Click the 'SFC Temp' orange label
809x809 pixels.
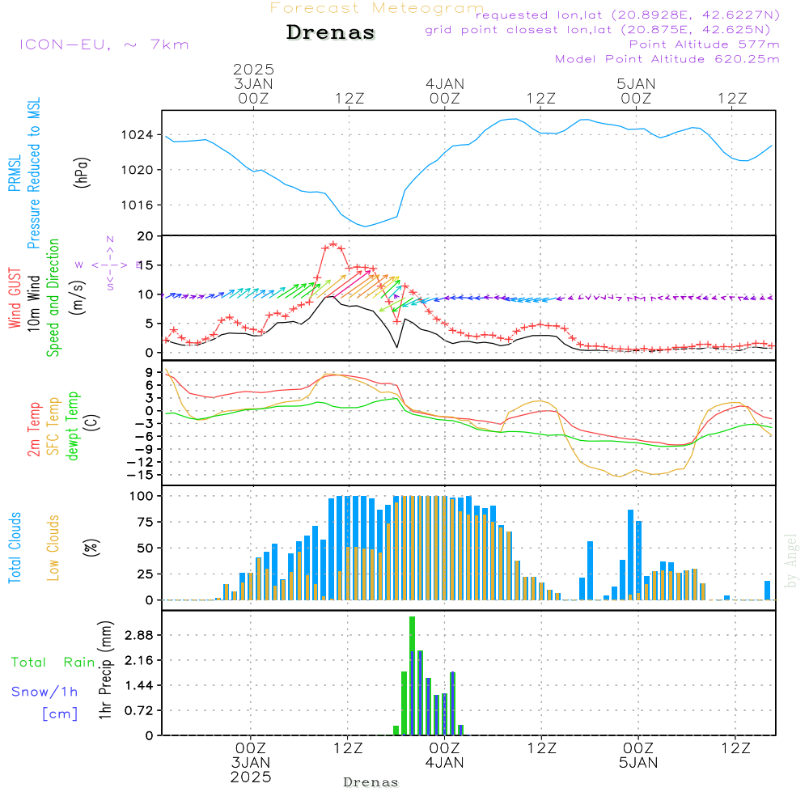pos(53,426)
